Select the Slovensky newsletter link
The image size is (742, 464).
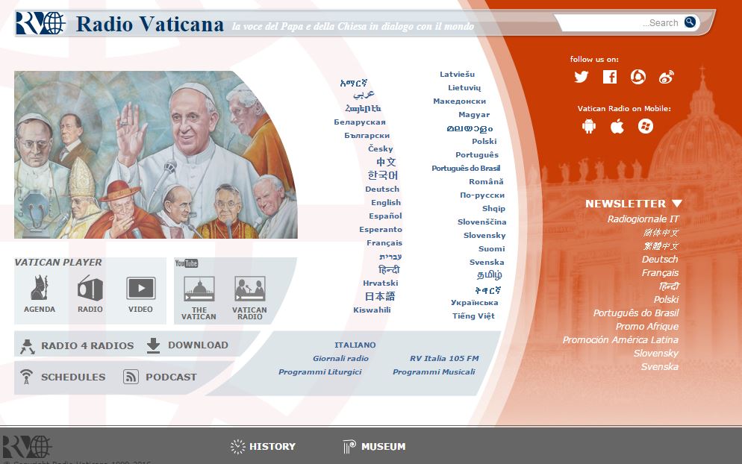656,353
